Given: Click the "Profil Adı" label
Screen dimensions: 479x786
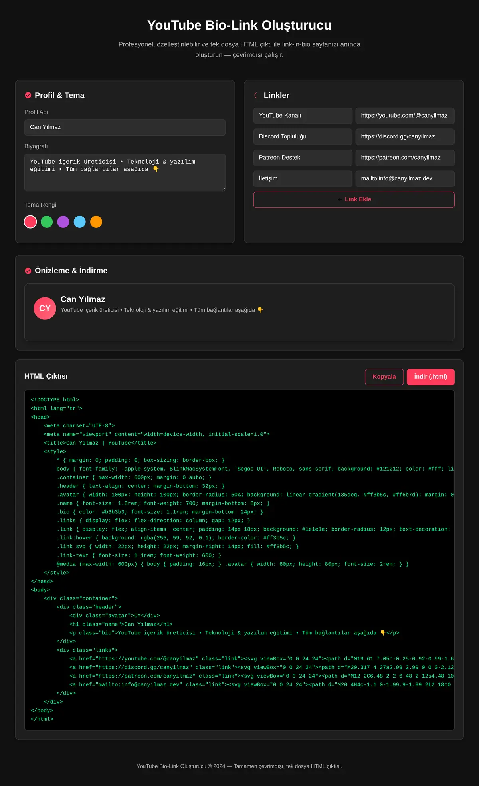Looking at the screenshot, I should tap(36, 112).
